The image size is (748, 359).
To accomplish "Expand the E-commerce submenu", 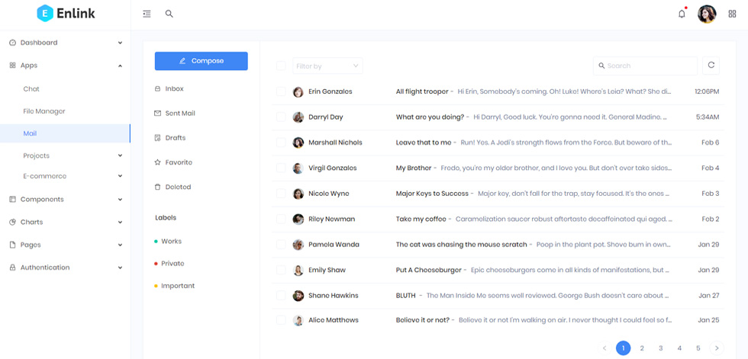I will [x=66, y=176].
